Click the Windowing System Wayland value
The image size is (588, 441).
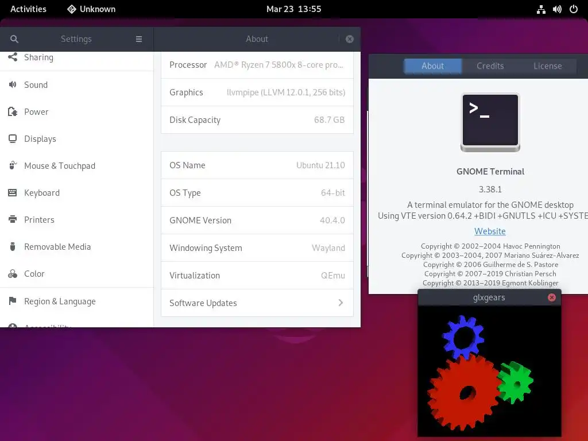[x=328, y=248]
